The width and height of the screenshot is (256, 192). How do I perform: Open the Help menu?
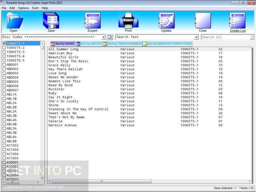(x=45, y=8)
